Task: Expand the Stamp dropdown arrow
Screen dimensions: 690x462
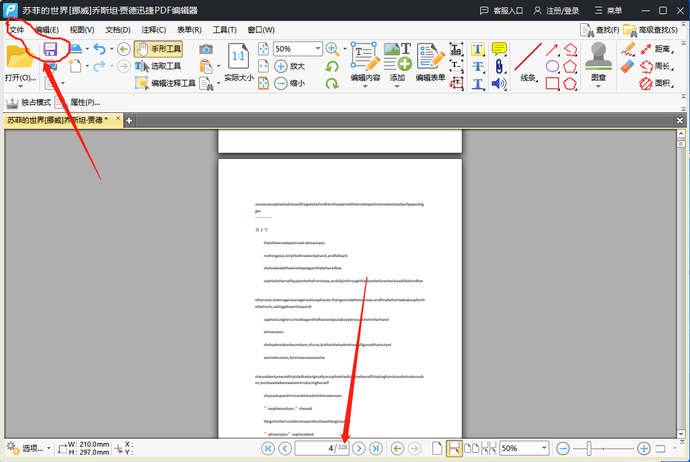Action: [599, 87]
